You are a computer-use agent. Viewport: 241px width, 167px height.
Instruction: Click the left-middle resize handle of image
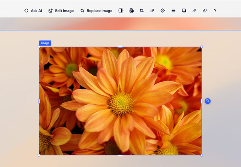click(39, 101)
